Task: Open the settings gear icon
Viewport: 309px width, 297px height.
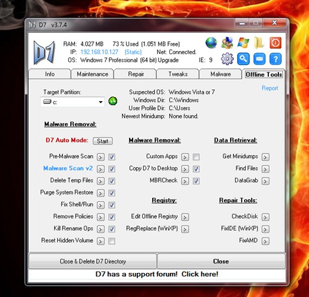Action: click(227, 59)
